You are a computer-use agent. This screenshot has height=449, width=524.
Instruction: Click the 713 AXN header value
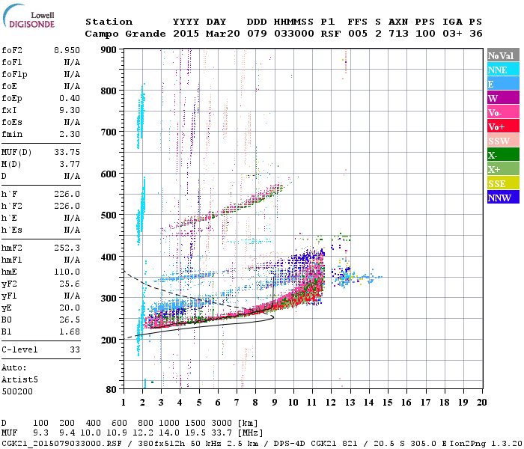tap(398, 34)
